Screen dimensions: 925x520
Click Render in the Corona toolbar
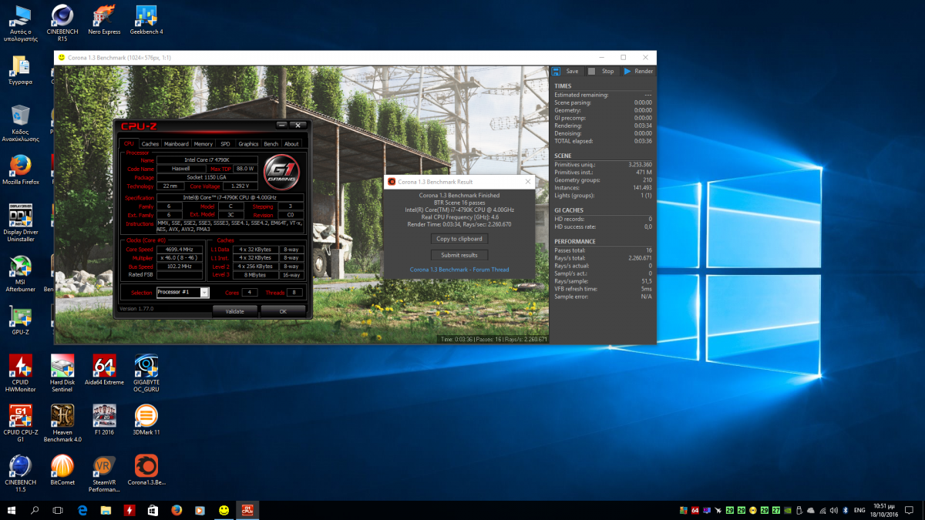pos(638,71)
